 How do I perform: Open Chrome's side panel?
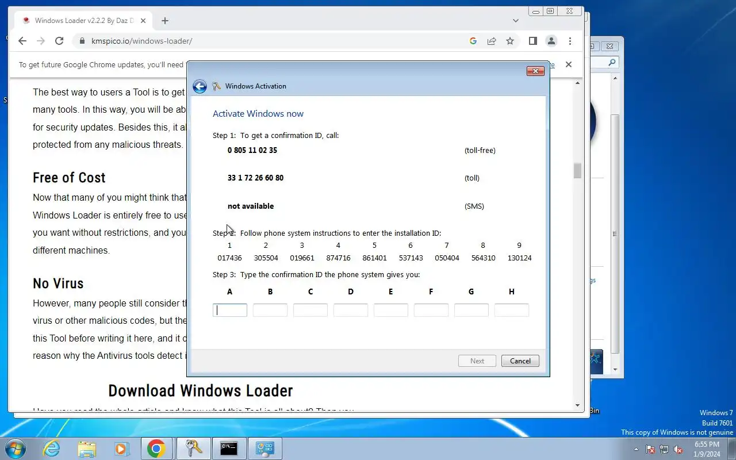pyautogui.click(x=533, y=41)
